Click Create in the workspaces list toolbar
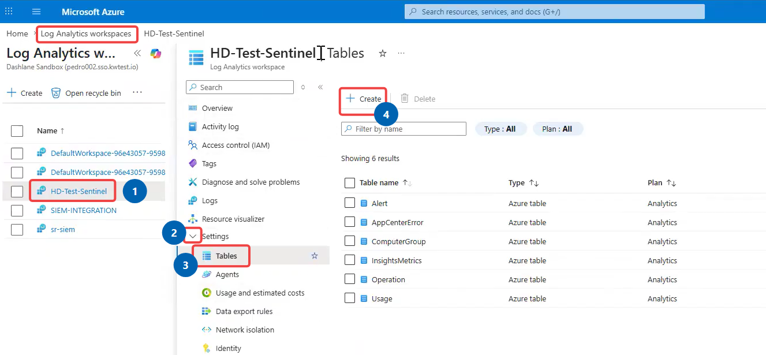Viewport: 766px width, 355px height. coord(25,93)
